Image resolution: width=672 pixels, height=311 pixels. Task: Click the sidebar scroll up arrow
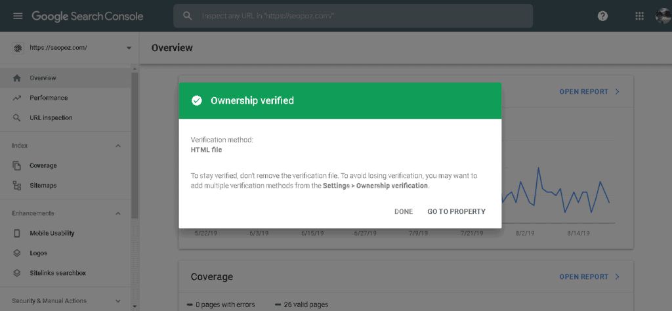click(x=135, y=68)
